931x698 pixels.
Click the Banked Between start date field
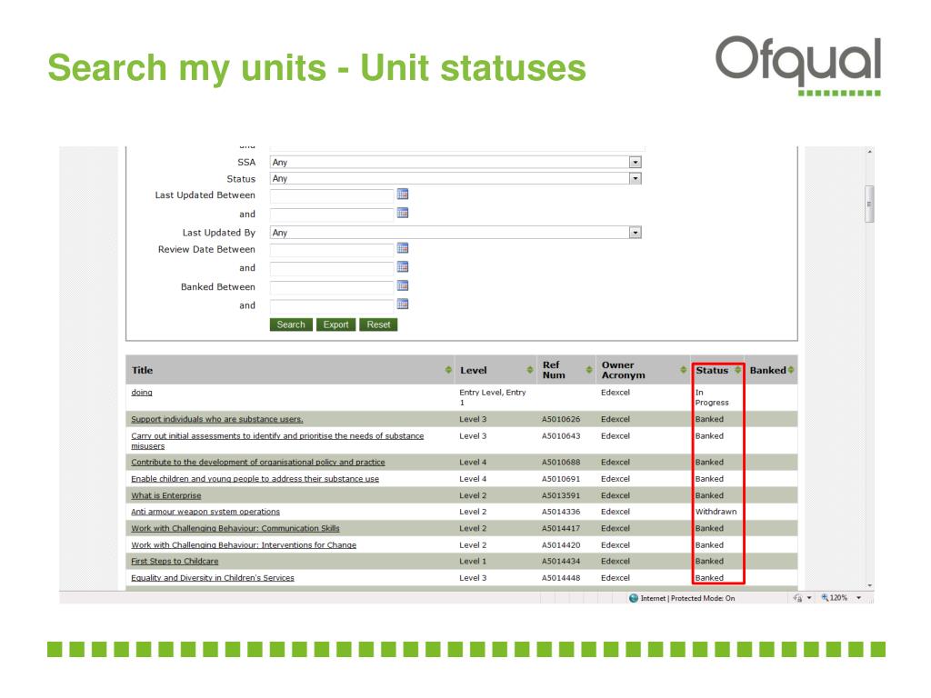332,287
